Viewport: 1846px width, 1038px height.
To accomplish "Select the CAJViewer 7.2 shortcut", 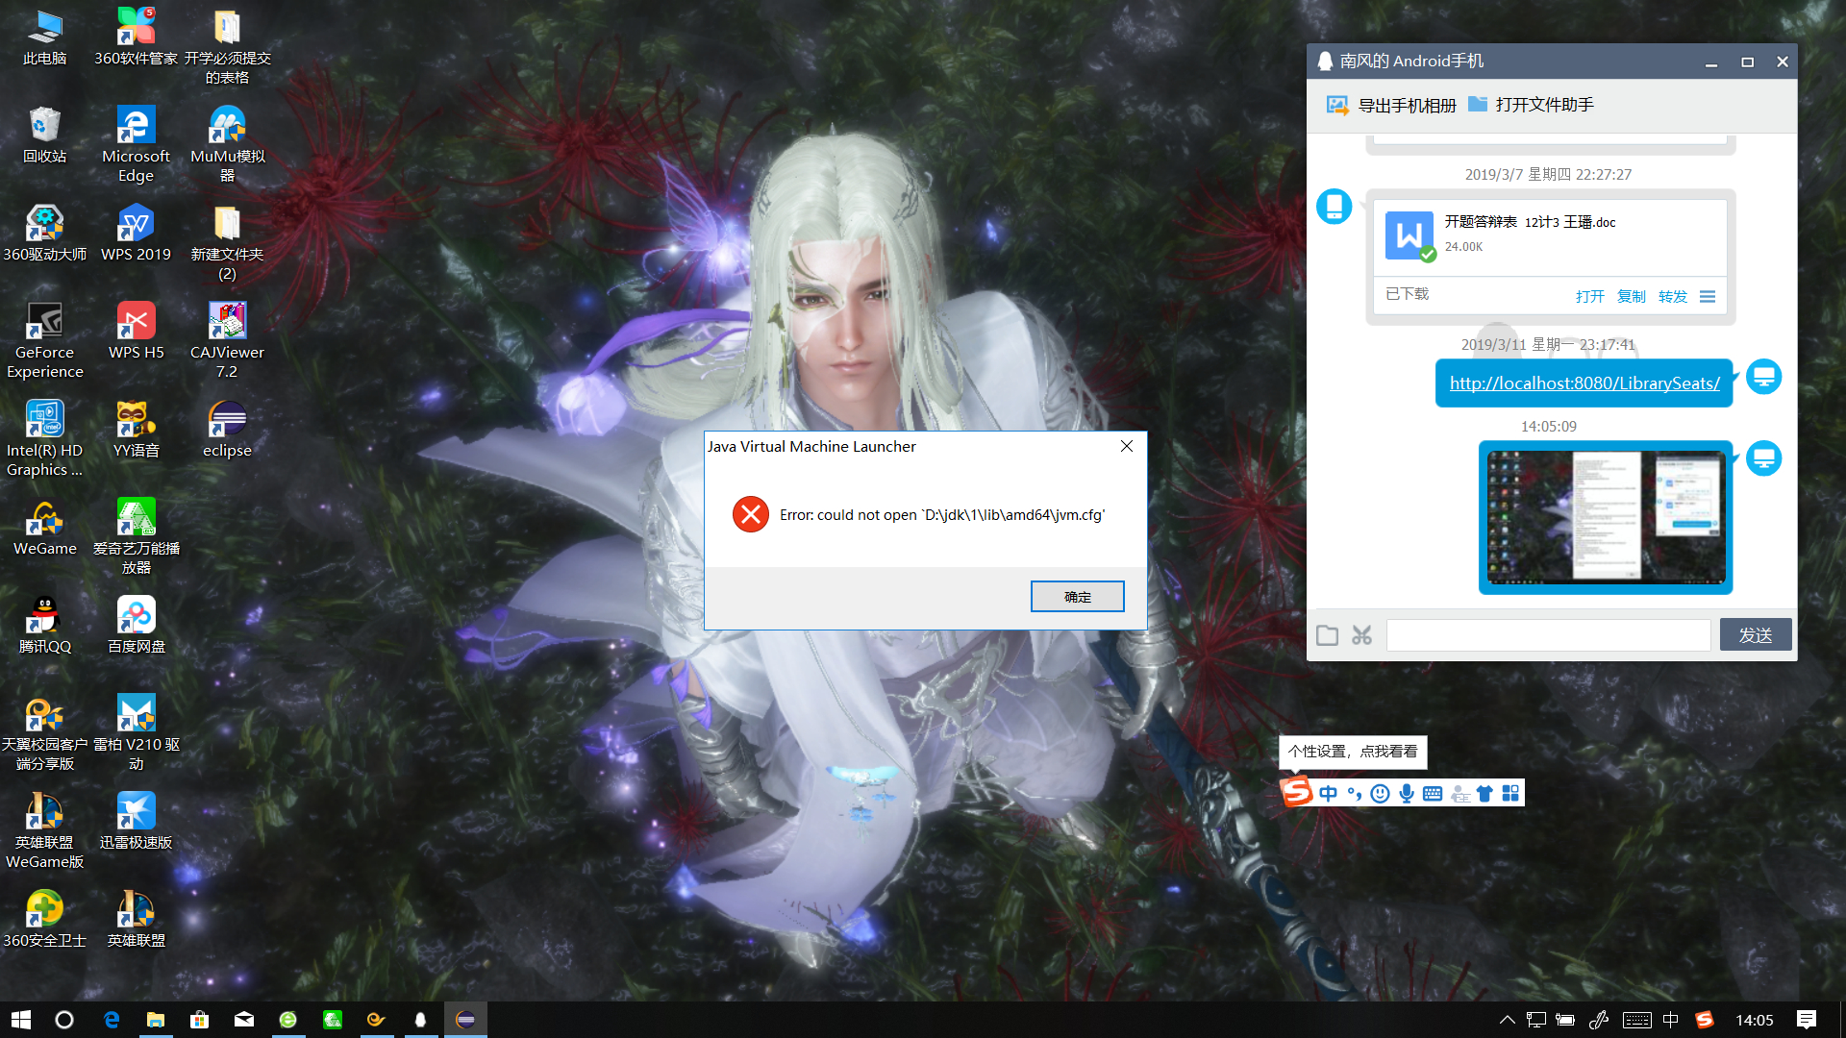I will pyautogui.click(x=228, y=340).
